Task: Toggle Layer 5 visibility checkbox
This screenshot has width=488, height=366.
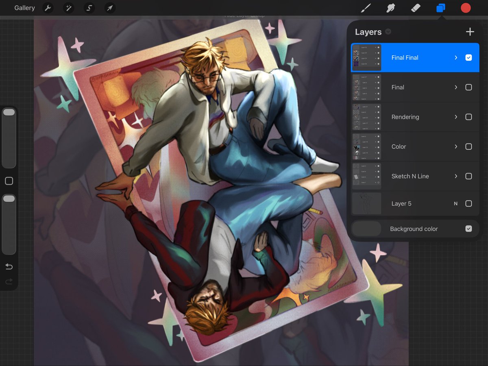Action: tap(468, 203)
